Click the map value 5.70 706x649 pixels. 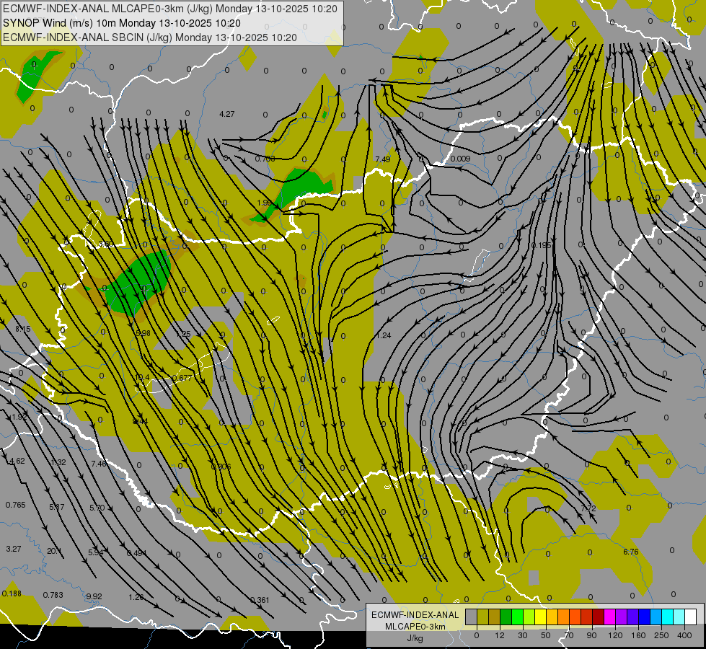coord(97,508)
